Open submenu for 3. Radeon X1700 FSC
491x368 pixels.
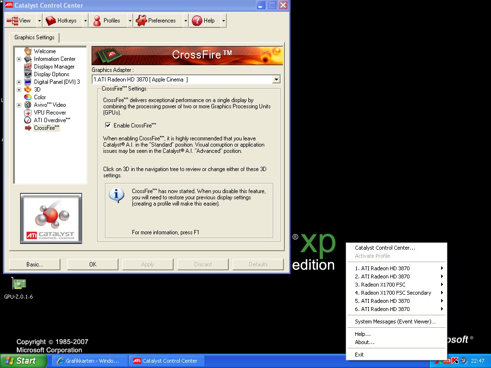pos(396,285)
